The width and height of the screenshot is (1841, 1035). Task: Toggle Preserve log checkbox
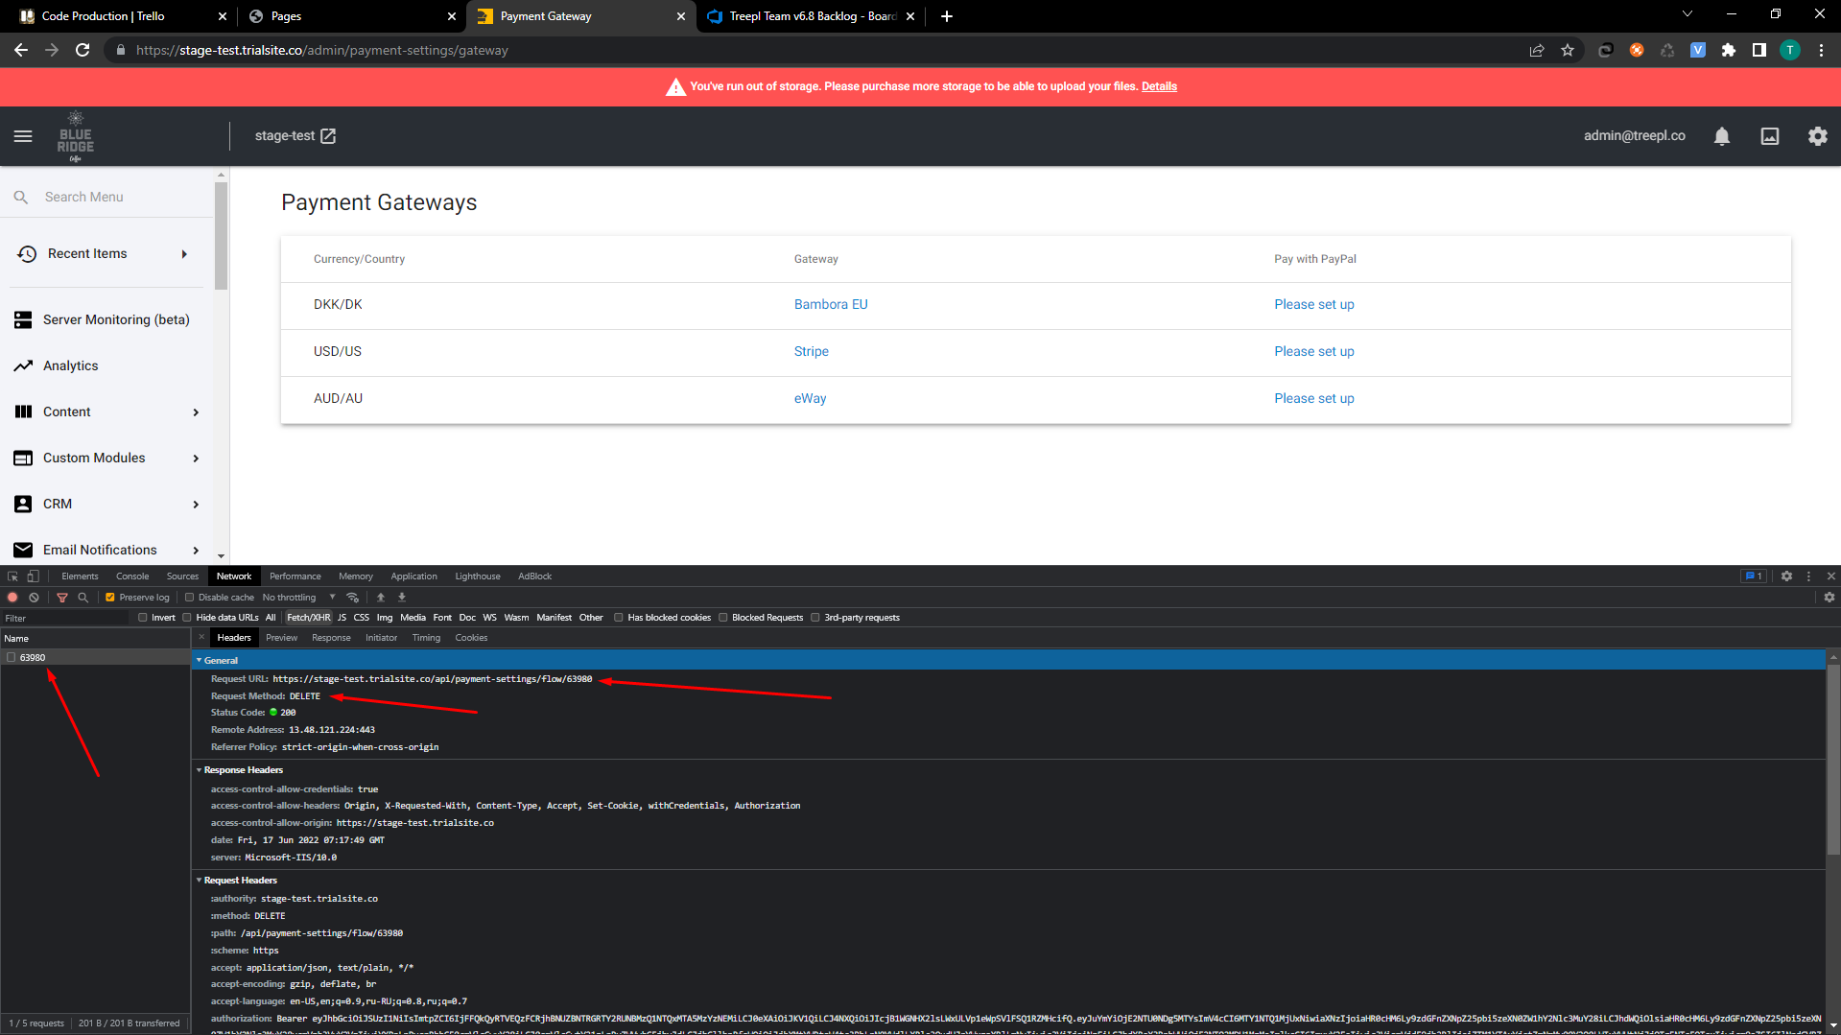(x=110, y=598)
